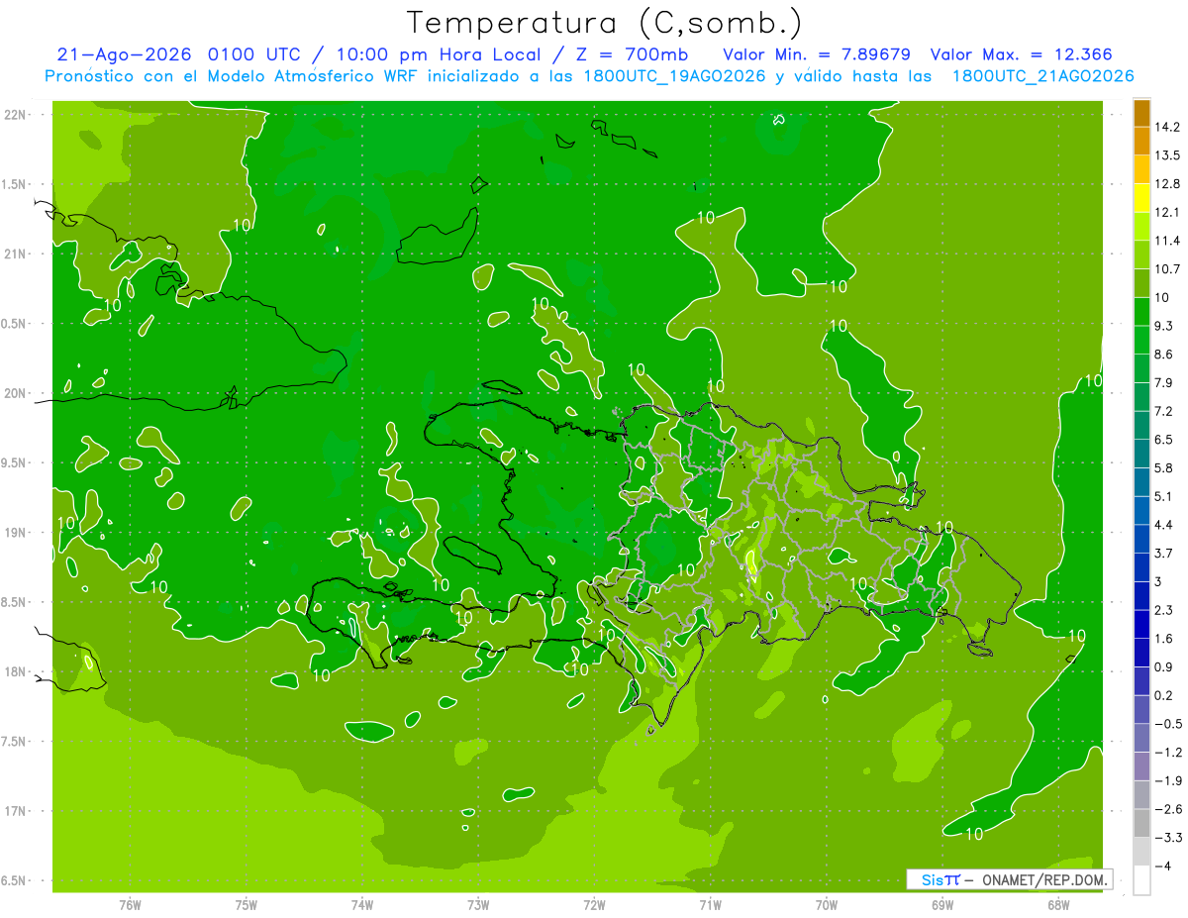Screen dimensions: 1188x918
Task: Click the '68W' longitude label
Action: [1058, 905]
